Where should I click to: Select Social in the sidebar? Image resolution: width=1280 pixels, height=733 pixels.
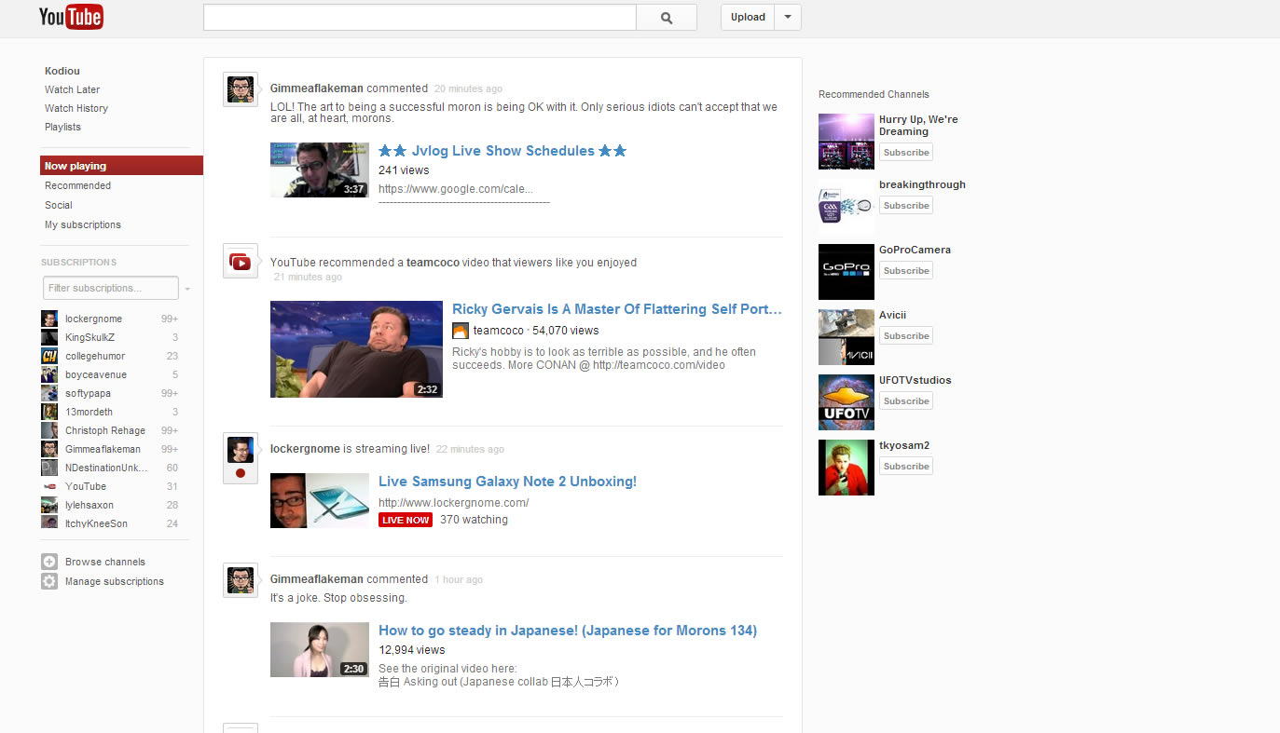[58, 205]
